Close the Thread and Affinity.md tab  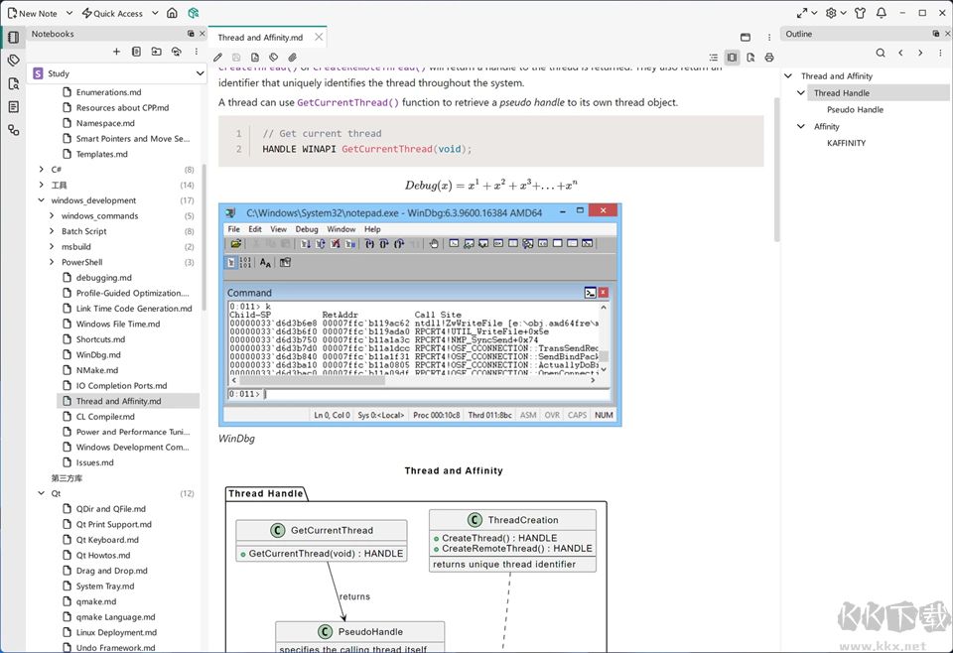319,37
